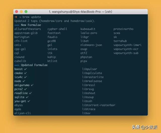
Task: Click the terminal window title text
Action: point(80,12)
